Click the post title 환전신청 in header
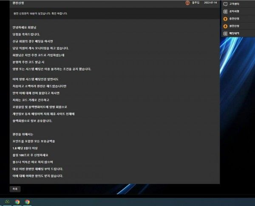Screen dimensions: 255x206 pyautogui.click(x=20, y=3)
